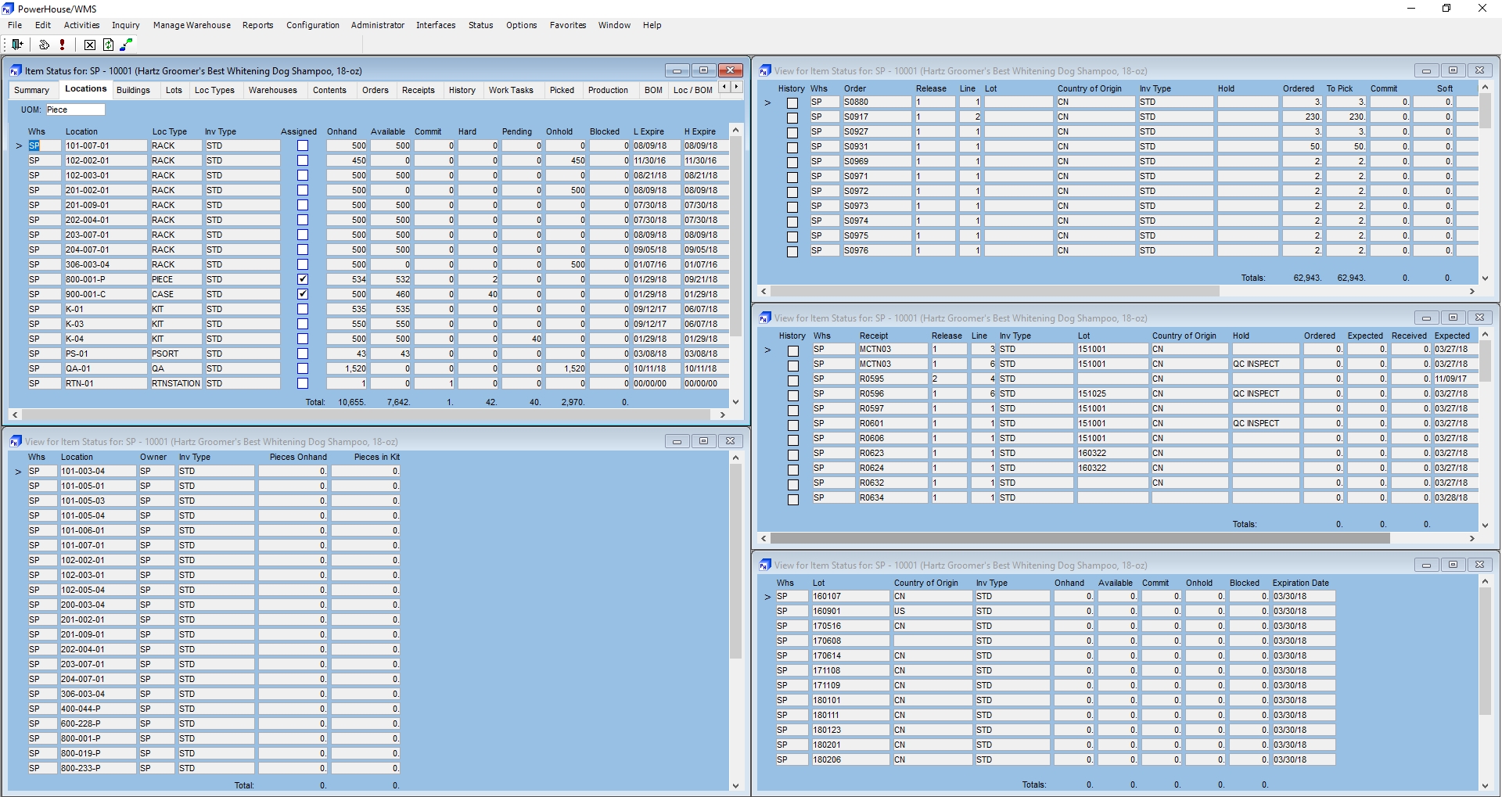Open the Manage Warehouse menu
This screenshot has width=1502, height=797.
click(192, 25)
